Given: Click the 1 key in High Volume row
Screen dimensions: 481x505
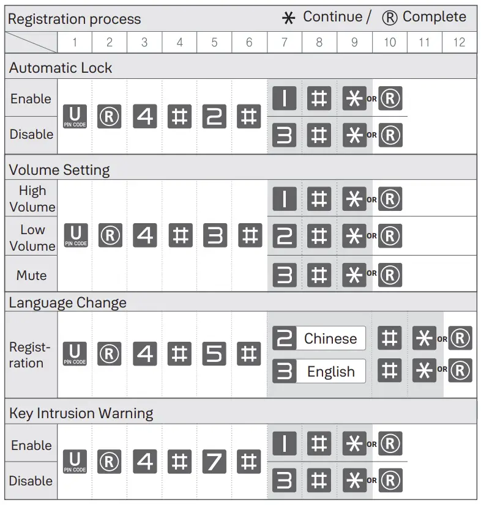Looking at the screenshot, I should tap(284, 199).
